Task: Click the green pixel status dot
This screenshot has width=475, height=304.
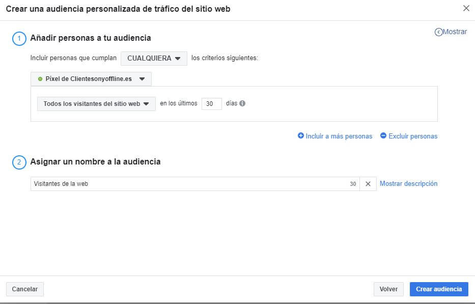Action: click(40, 79)
